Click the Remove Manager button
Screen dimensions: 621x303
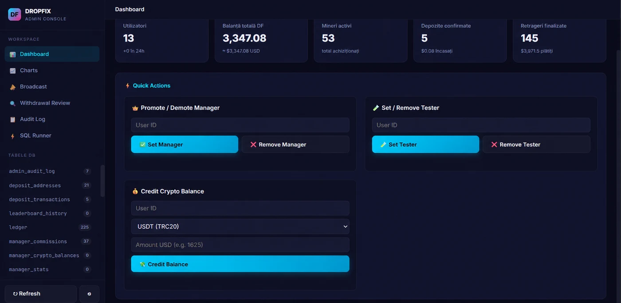coord(295,144)
